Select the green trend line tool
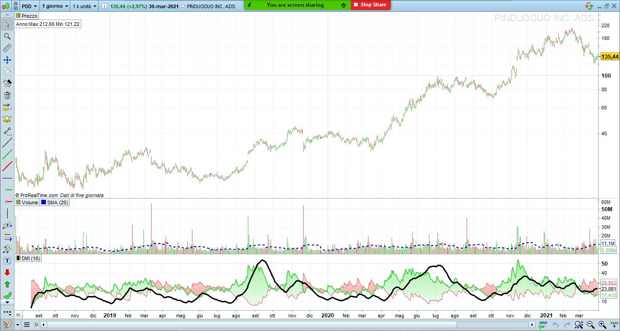 7,154
